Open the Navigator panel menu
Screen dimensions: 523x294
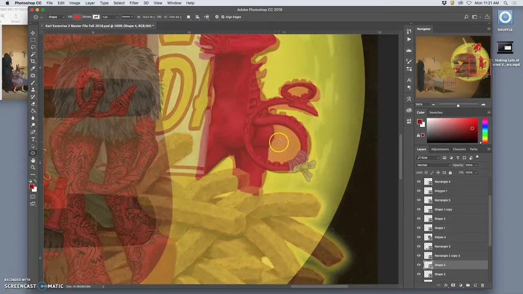click(x=489, y=29)
